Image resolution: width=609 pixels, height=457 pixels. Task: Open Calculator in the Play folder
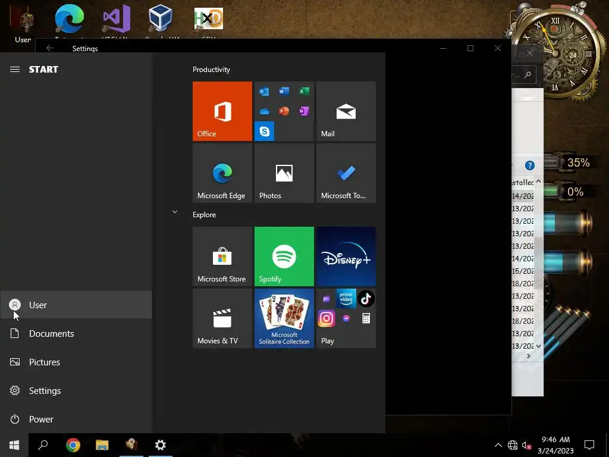(x=366, y=319)
